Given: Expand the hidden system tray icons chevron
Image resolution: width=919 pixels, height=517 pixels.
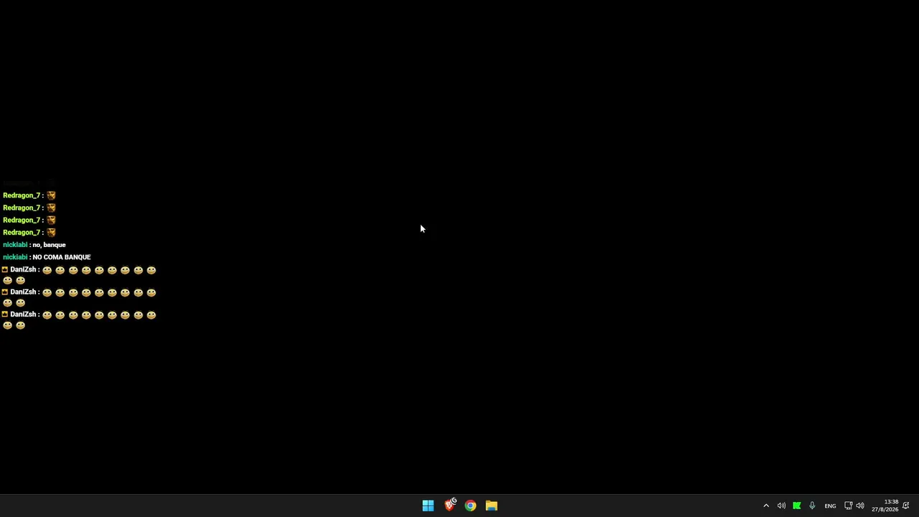Looking at the screenshot, I should [766, 506].
